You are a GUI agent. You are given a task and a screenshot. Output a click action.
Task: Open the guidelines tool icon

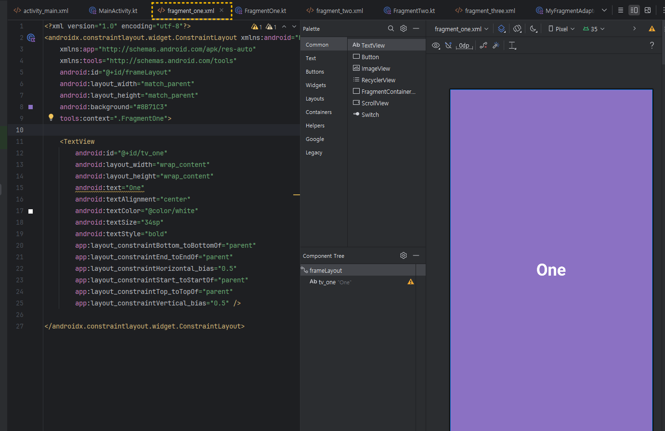[512, 45]
